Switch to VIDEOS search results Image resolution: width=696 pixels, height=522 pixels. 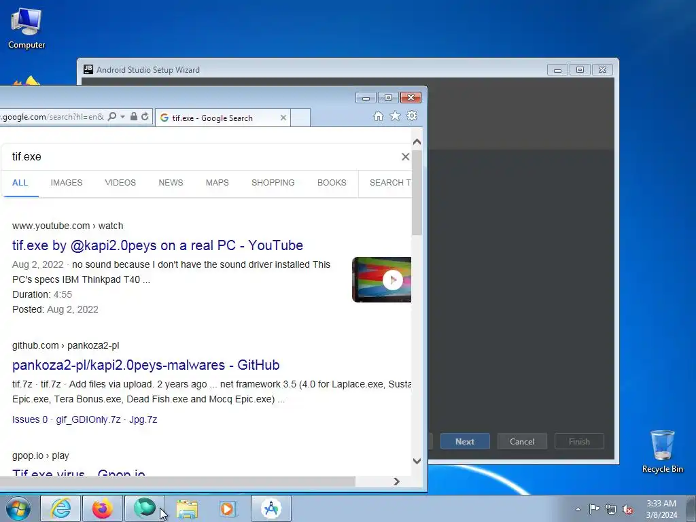click(x=120, y=182)
